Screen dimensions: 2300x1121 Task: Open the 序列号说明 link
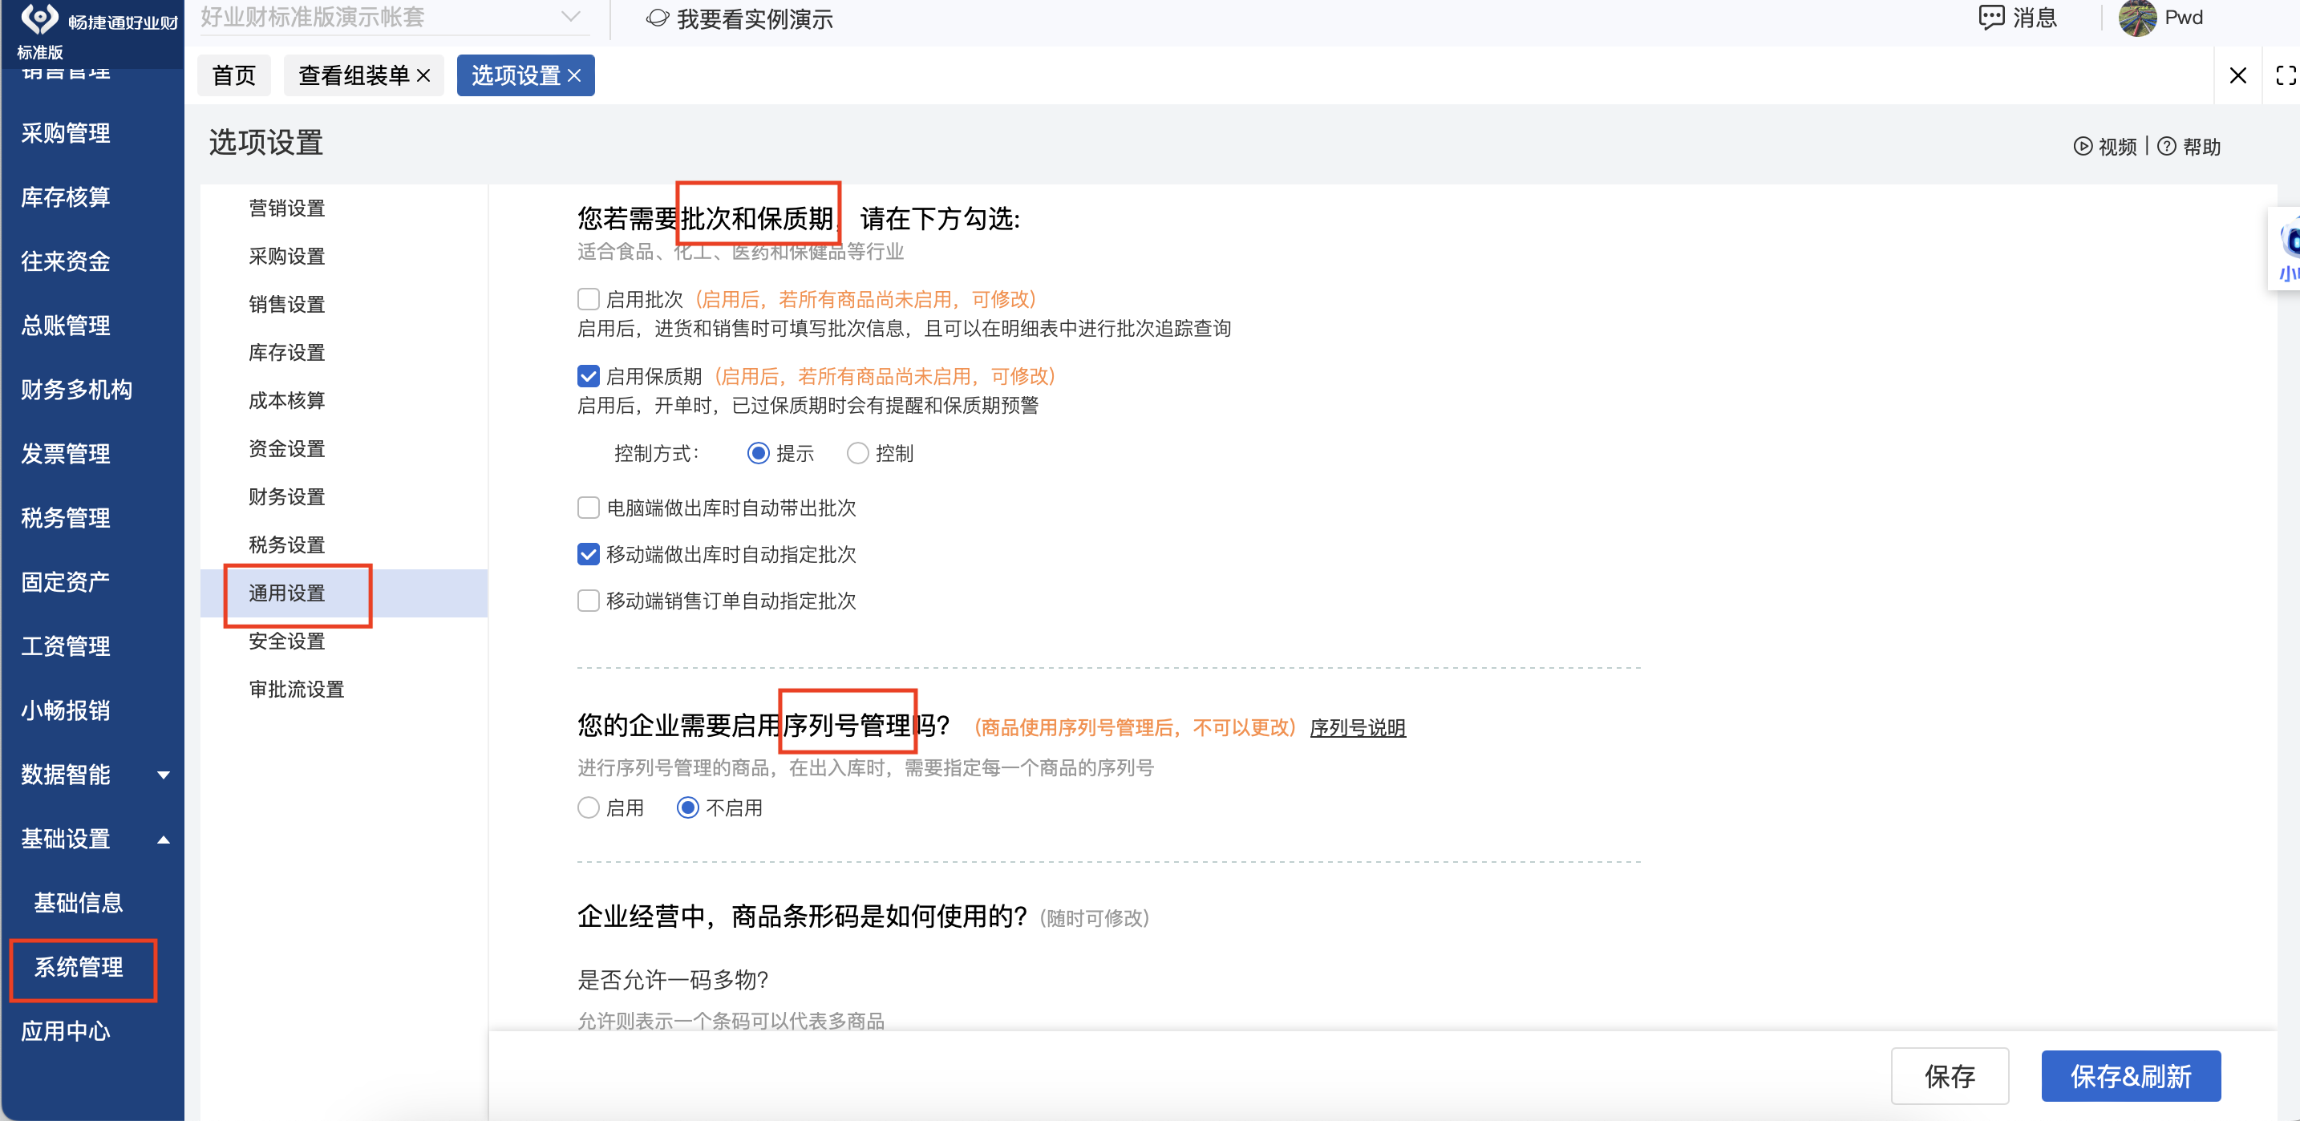point(1357,728)
